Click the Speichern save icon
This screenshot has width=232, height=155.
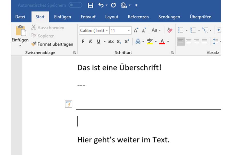pyautogui.click(x=90, y=5)
